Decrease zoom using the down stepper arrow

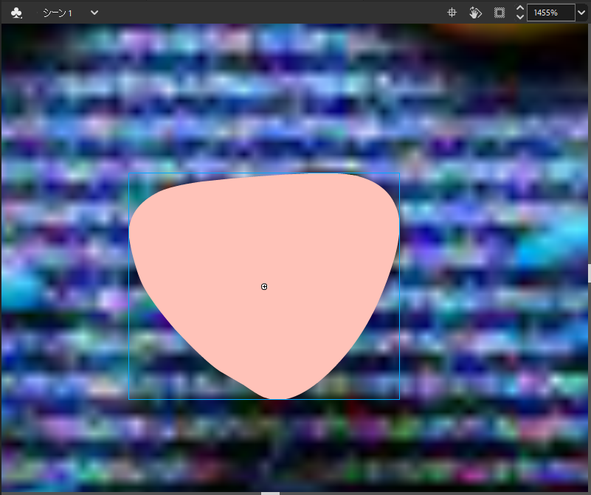point(519,18)
